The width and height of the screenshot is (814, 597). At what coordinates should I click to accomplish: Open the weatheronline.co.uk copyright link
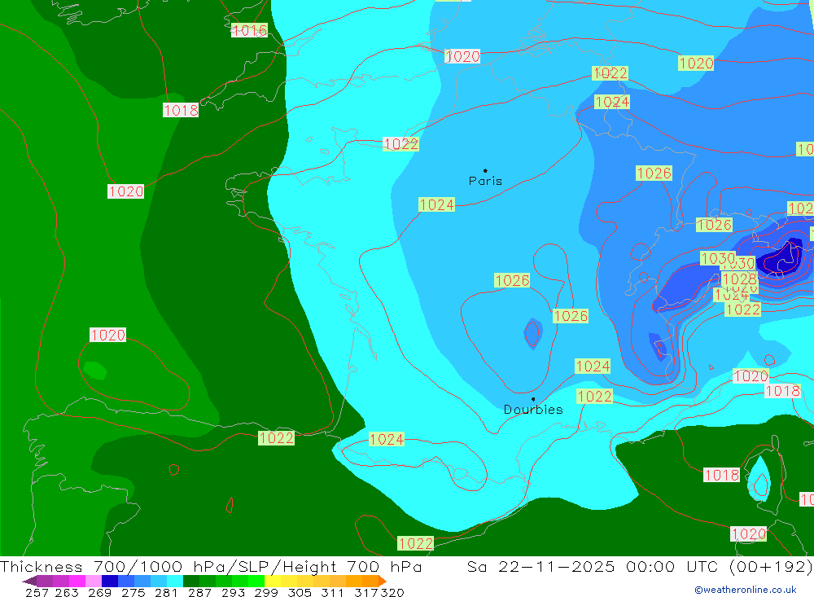click(746, 590)
